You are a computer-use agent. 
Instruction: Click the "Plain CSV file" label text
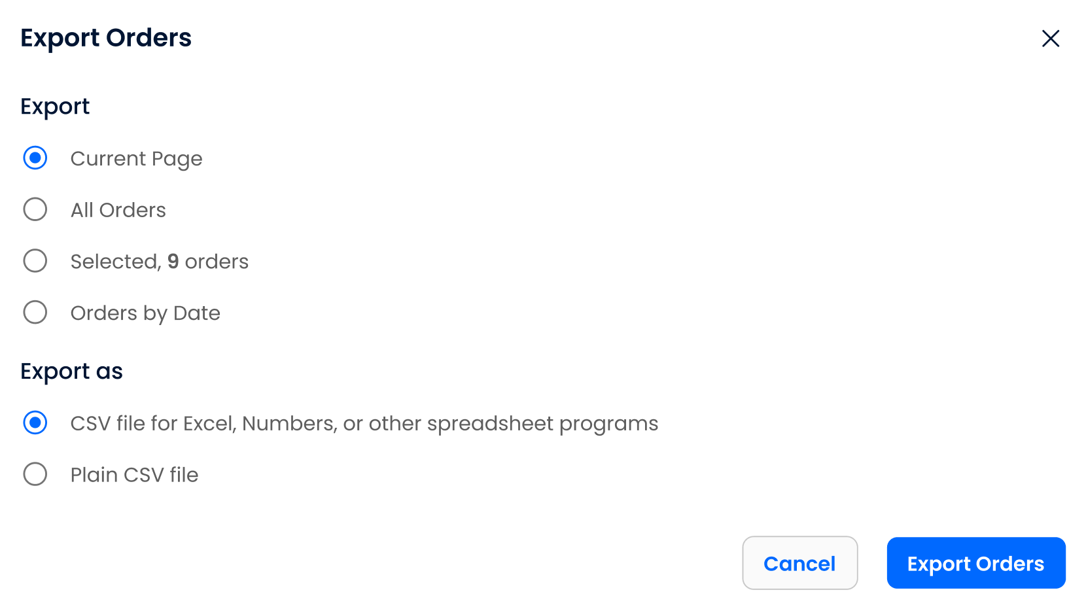tap(134, 475)
